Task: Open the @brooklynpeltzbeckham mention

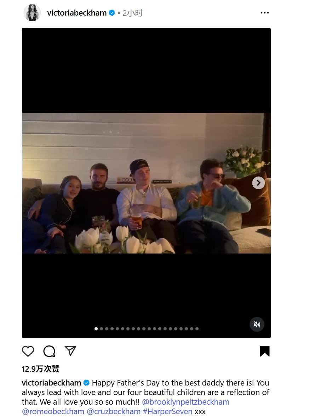Action: [185, 402]
